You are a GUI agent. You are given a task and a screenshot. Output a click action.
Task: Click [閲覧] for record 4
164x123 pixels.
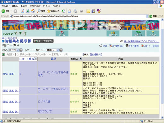point(5,74)
